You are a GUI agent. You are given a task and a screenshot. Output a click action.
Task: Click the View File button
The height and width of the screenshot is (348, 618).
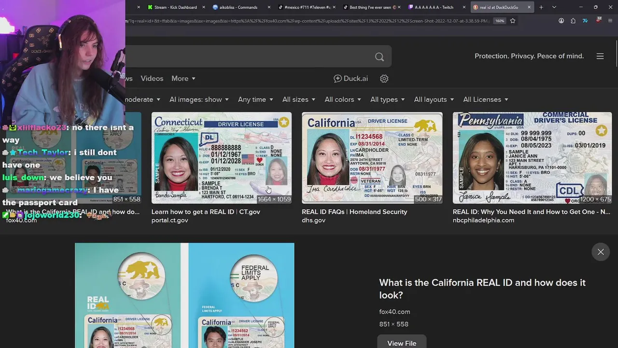[x=402, y=342]
